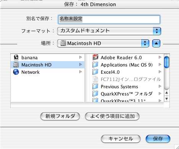Click the blue 保存 button
Screen dimensions: 179x149
tap(158, 139)
